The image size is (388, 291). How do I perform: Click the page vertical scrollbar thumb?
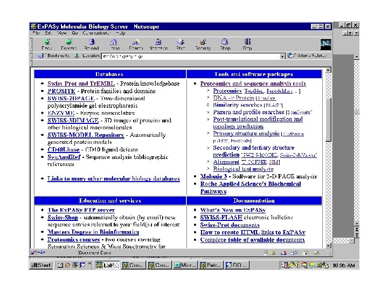coord(328,120)
